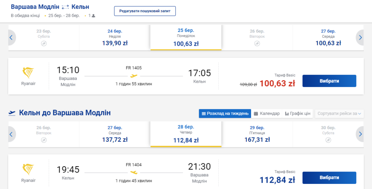Click the plane icon beside Кельн до Варшава Модлін
Screen dimensions: 372x189
pos(12,113)
